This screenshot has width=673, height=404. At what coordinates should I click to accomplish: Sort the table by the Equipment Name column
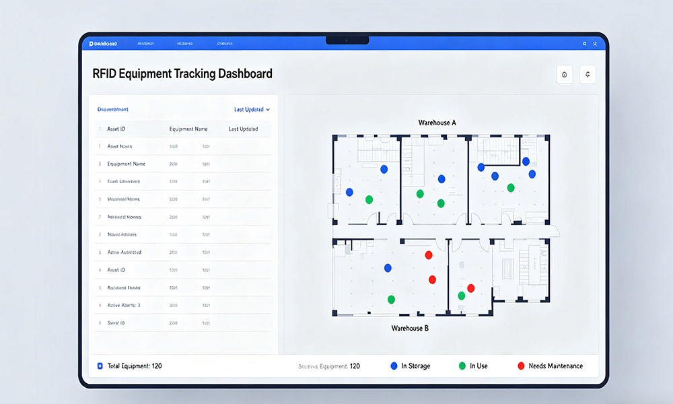pos(190,129)
